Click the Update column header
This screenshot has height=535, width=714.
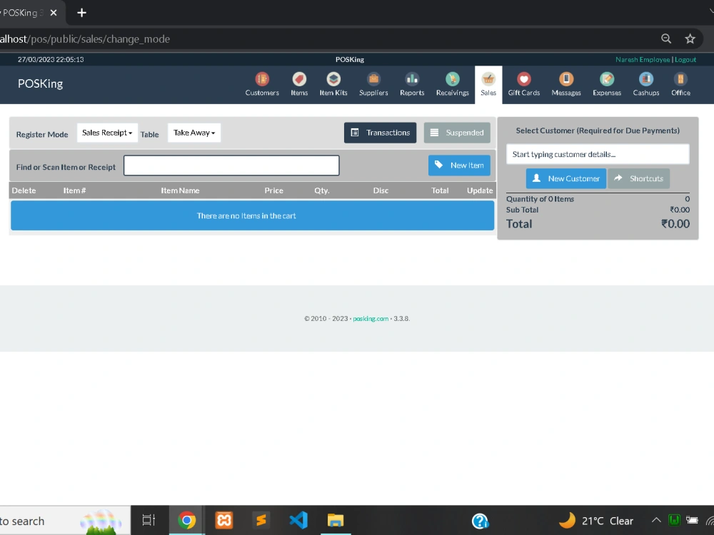pos(480,190)
